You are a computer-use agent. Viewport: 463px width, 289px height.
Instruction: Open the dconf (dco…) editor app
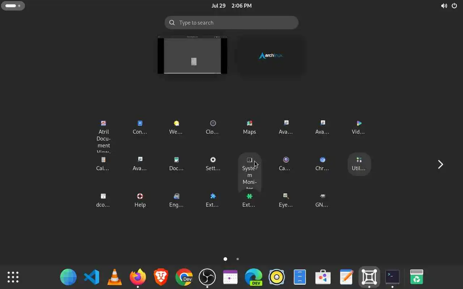tap(103, 200)
